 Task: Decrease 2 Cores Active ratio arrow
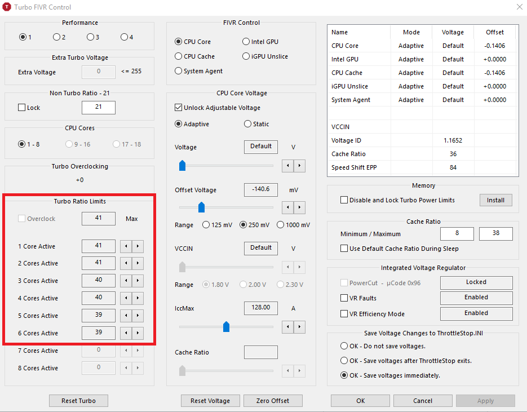[126, 263]
